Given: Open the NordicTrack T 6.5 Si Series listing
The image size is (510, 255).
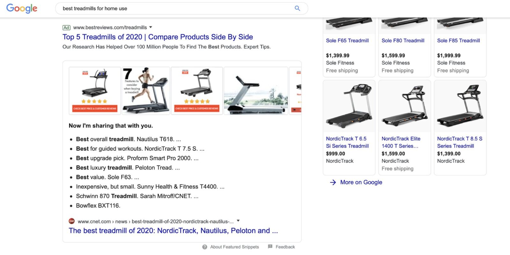Looking at the screenshot, I should tap(346, 142).
